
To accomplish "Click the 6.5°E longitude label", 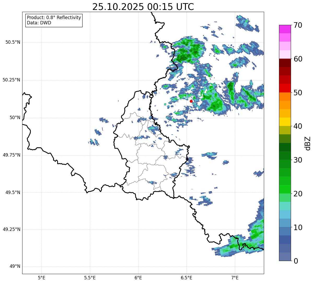I will tap(187, 278).
